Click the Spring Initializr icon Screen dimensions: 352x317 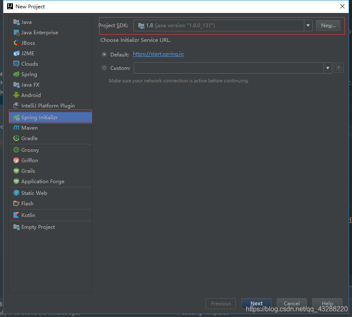point(16,118)
